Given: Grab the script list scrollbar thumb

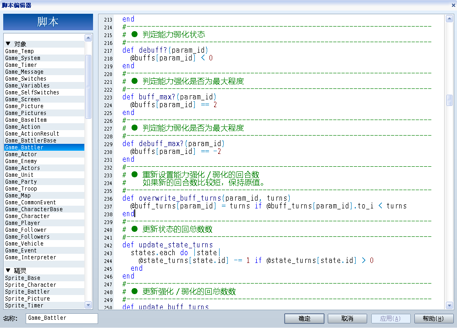Looking at the screenshot, I should (x=88, y=87).
